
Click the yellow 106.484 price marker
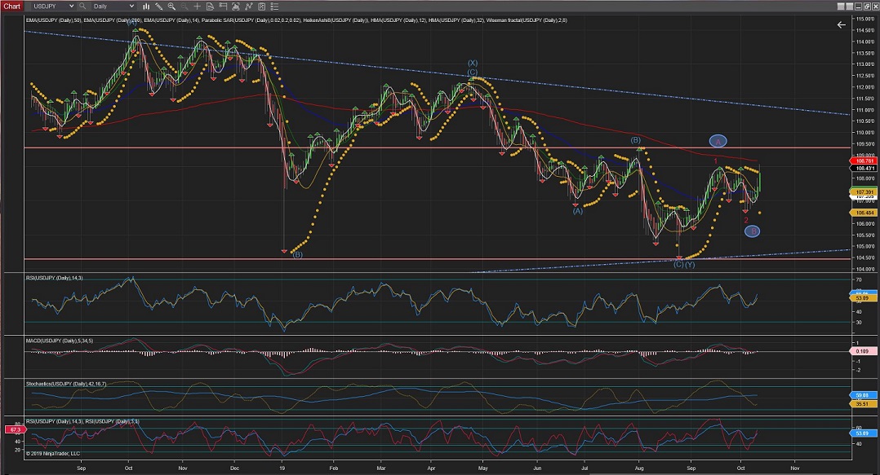(x=863, y=213)
